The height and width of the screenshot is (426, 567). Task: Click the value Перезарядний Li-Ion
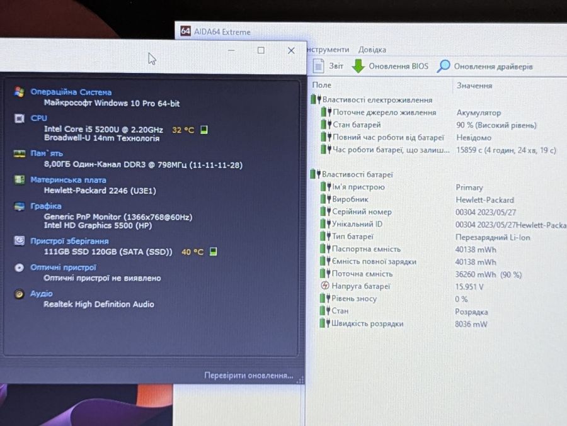click(493, 237)
